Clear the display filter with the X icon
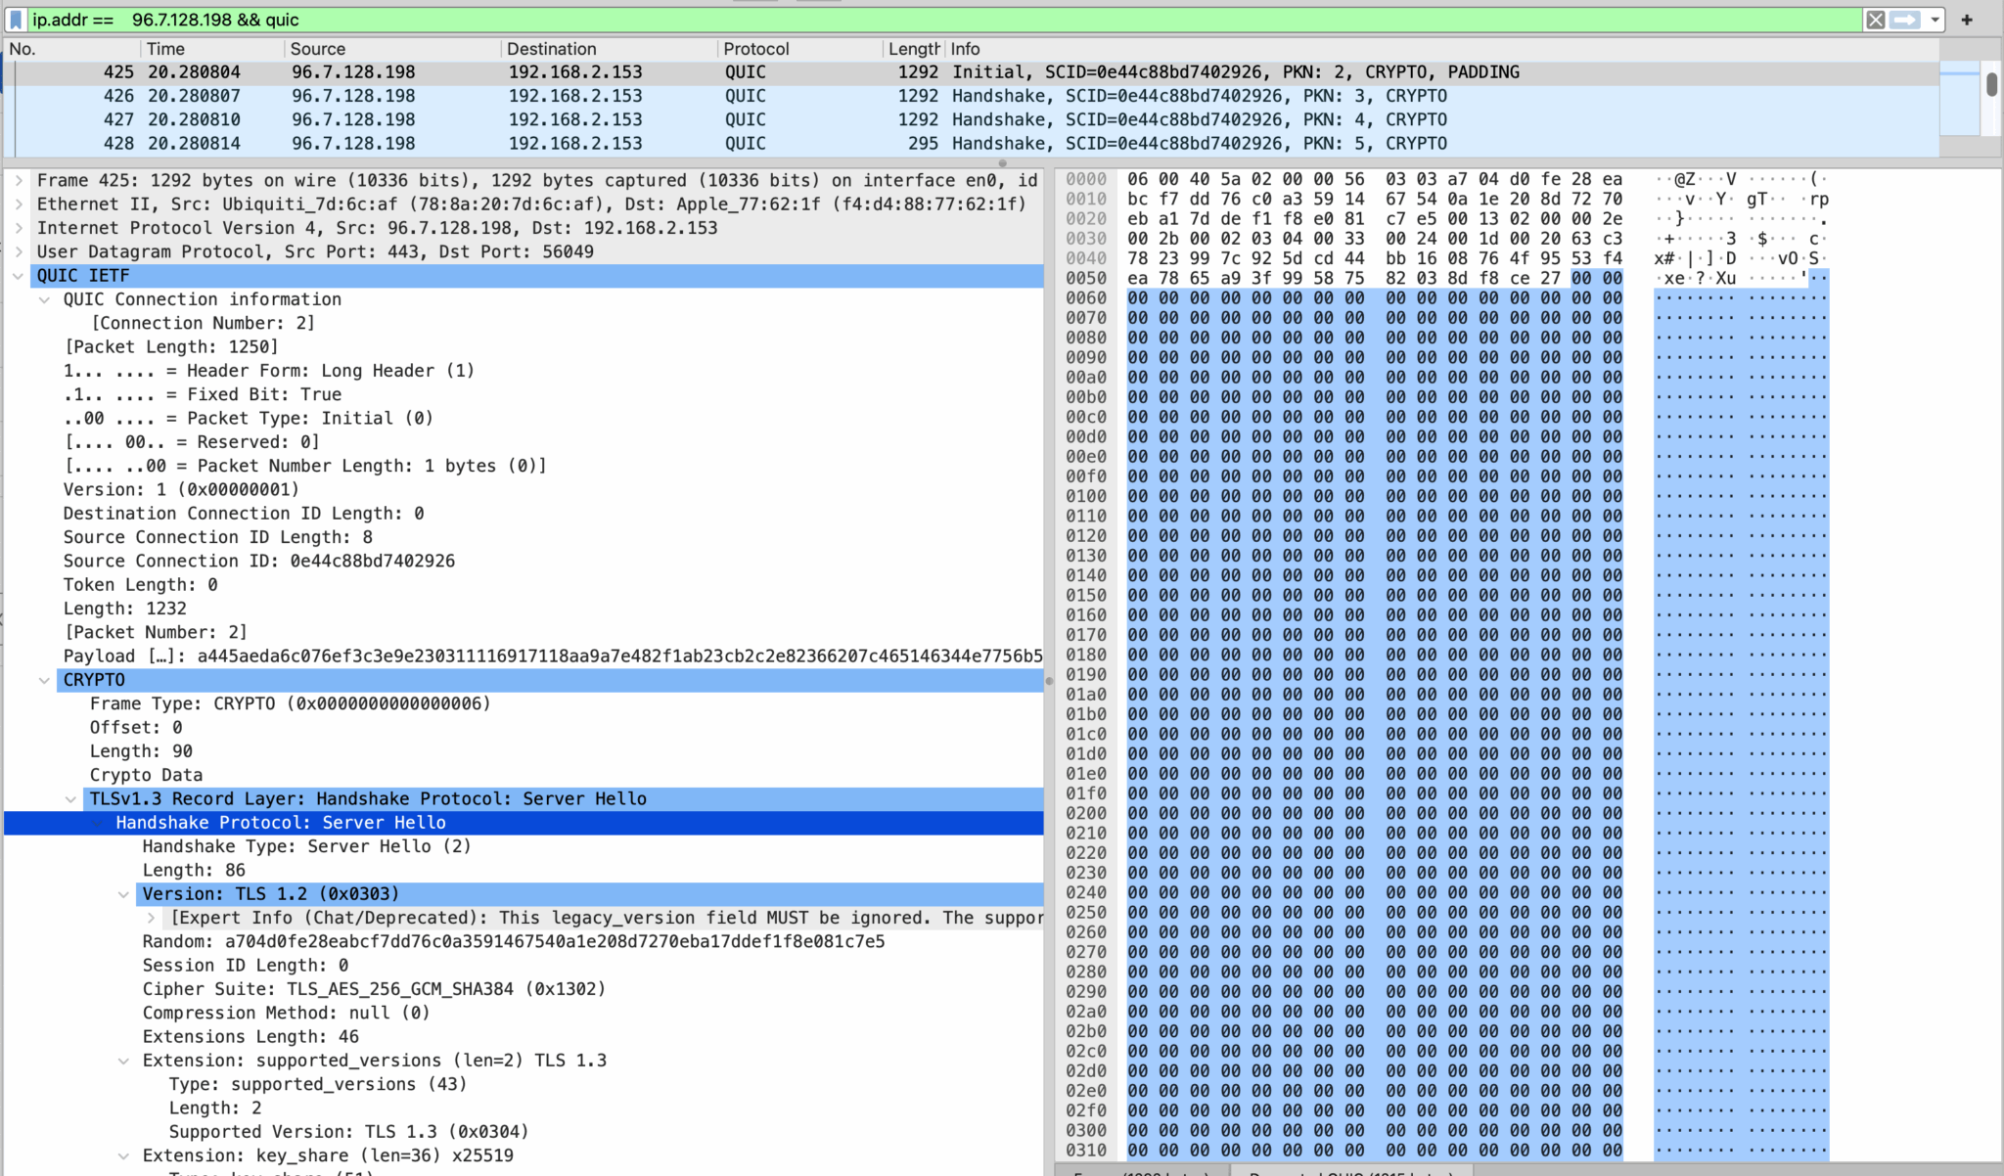 1876,20
